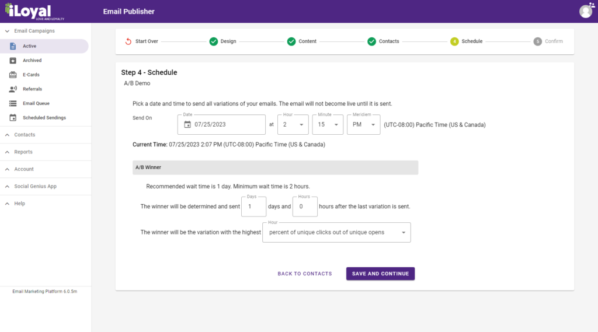Select Active in the sidebar
Viewport: 598px width, 332px height.
44,46
